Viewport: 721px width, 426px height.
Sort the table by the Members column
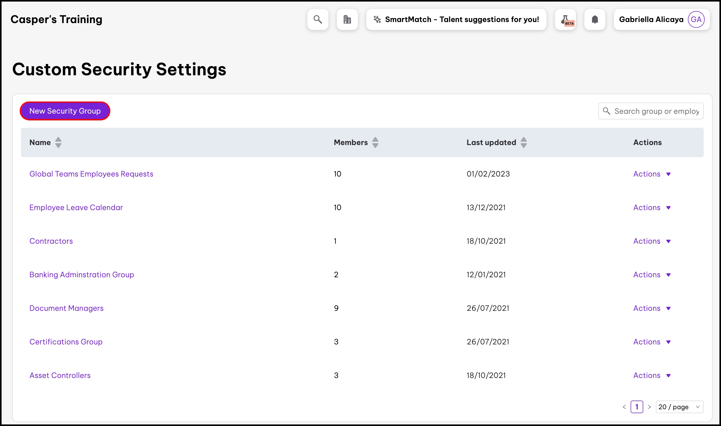(375, 142)
